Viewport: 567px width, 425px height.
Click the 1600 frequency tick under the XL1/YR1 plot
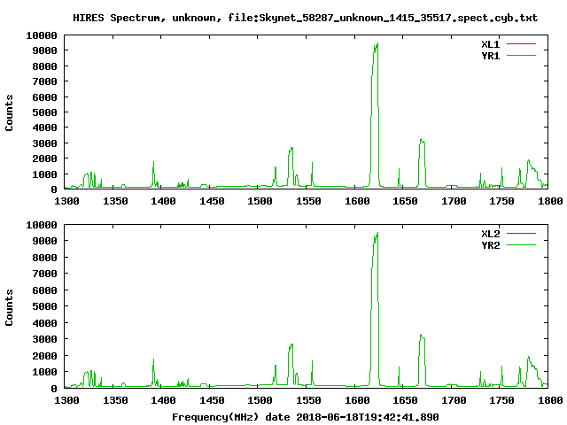coord(357,201)
